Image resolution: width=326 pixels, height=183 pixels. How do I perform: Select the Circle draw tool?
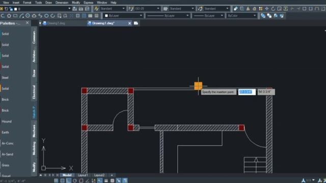pyautogui.click(x=28, y=16)
